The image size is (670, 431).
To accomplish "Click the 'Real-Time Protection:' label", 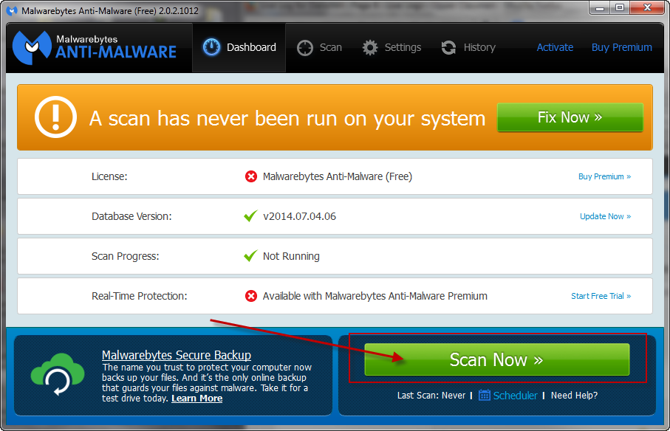I will point(140,296).
